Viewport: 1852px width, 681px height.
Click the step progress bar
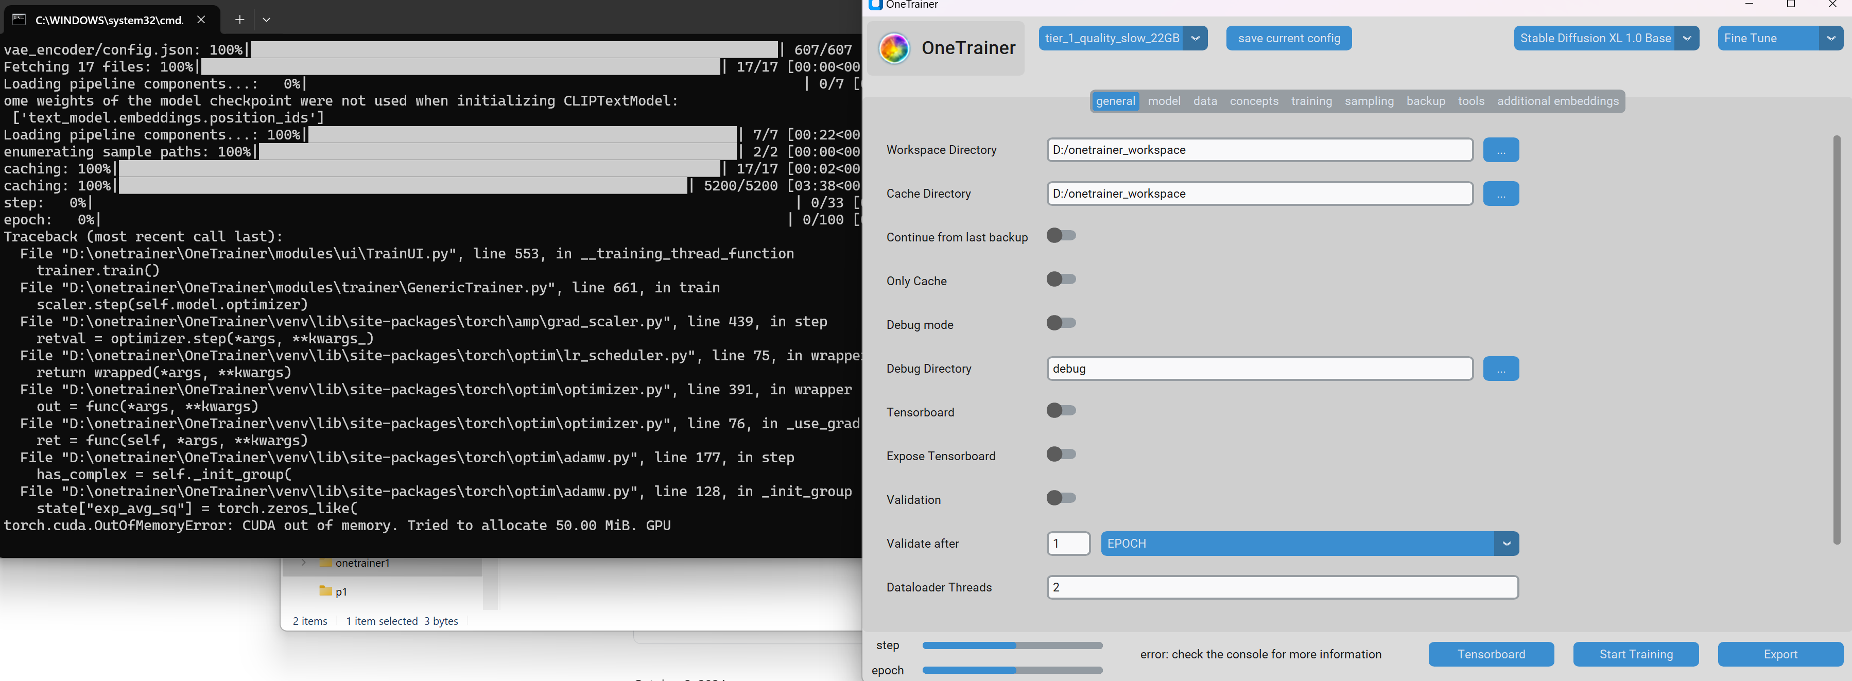pyautogui.click(x=1012, y=646)
